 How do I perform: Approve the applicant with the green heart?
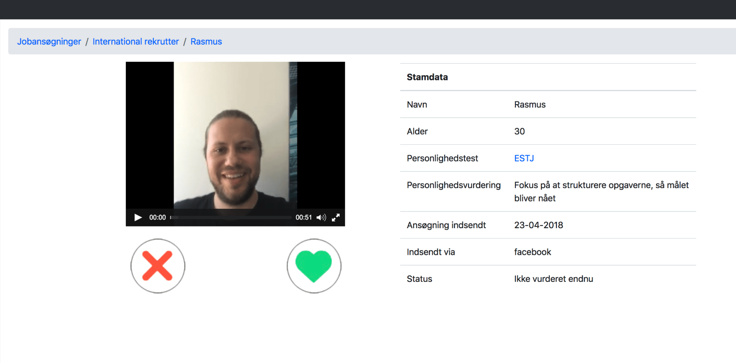pos(314,266)
